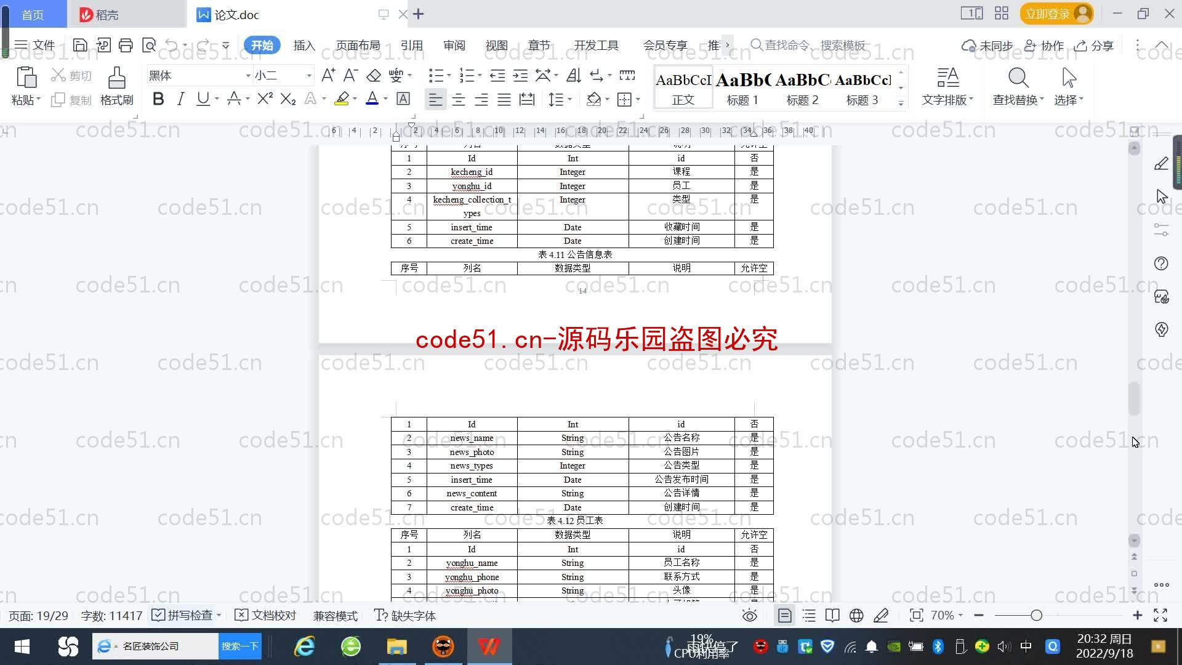Increase paragraph indent
This screenshot has width=1182, height=665.
pos(521,75)
